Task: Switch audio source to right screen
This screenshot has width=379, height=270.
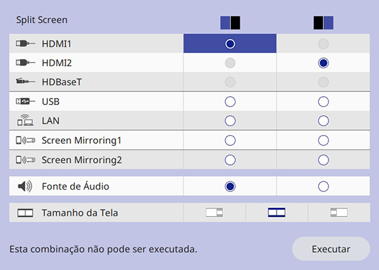Action: (324, 186)
